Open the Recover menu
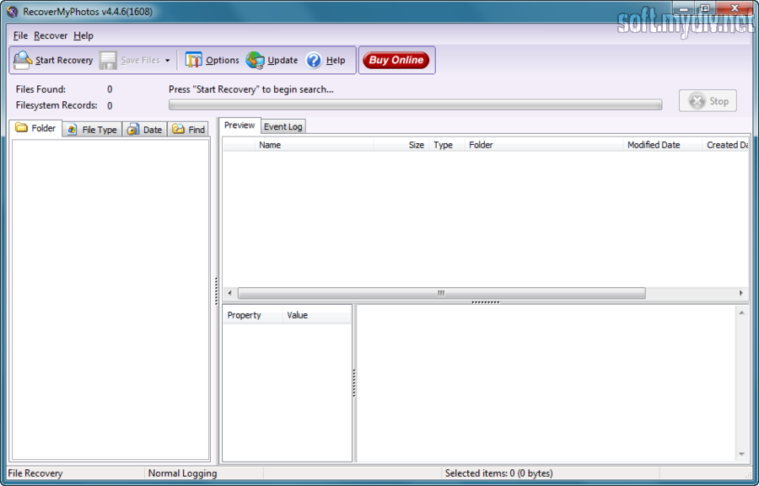 point(51,35)
